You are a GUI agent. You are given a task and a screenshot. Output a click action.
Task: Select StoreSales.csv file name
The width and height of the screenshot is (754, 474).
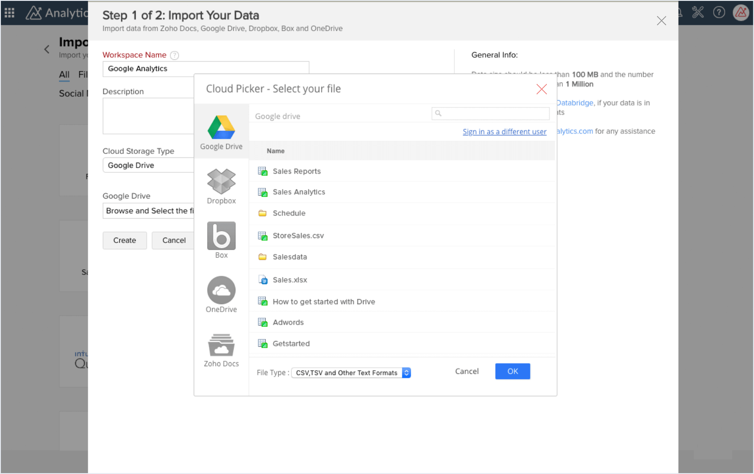[298, 235]
